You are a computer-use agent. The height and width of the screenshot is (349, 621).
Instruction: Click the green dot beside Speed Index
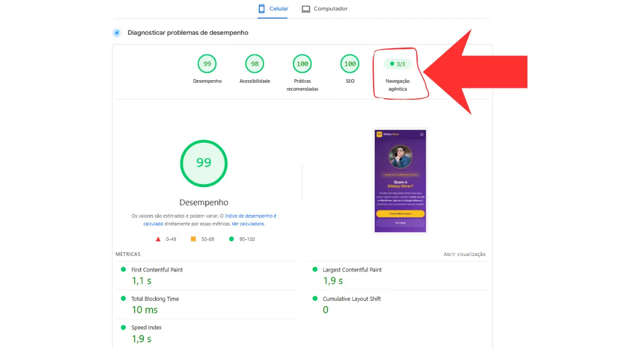(x=123, y=327)
